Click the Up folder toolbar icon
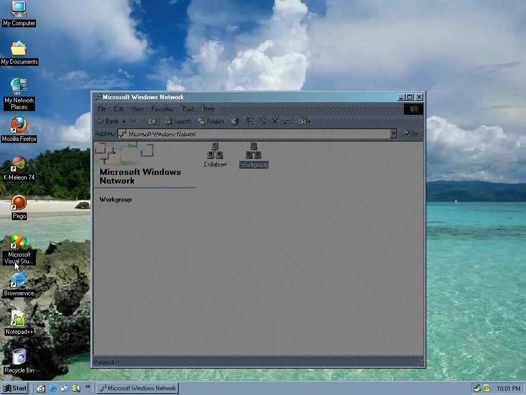Screen dimensions: 526x395 [x=152, y=121]
